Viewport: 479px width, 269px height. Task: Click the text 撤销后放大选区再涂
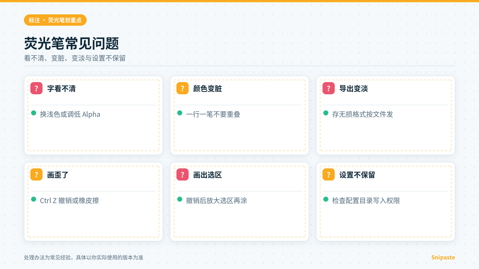216,200
